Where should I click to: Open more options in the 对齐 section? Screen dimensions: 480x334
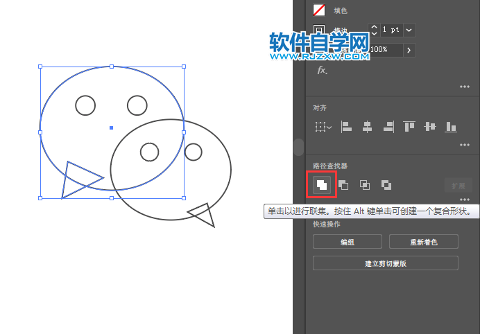point(464,145)
